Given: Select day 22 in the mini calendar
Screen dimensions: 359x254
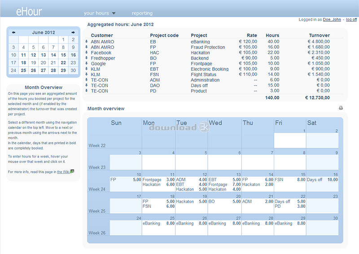Looking at the screenshot, I should (63, 63).
